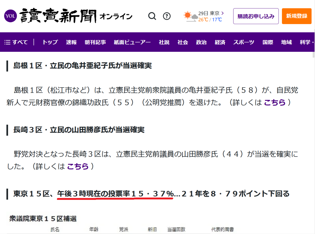Open the 紙面ビューアー tab
Screen dimensions: 315x234
click(x=132, y=42)
